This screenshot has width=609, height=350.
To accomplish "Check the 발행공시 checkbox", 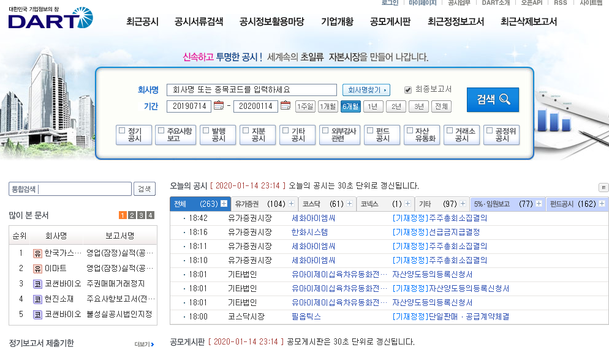I will [x=206, y=131].
